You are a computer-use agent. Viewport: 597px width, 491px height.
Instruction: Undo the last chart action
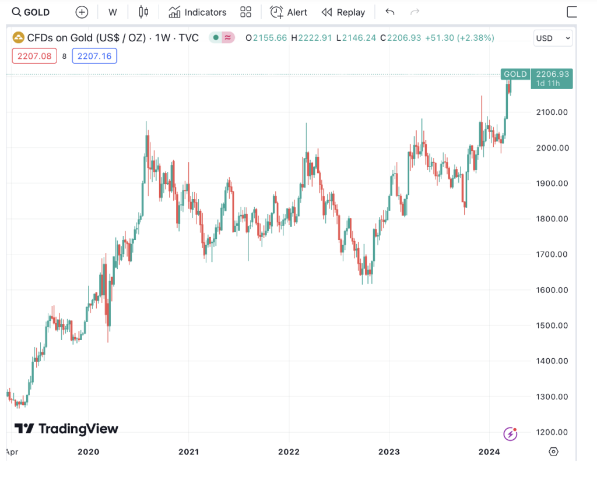pos(390,12)
